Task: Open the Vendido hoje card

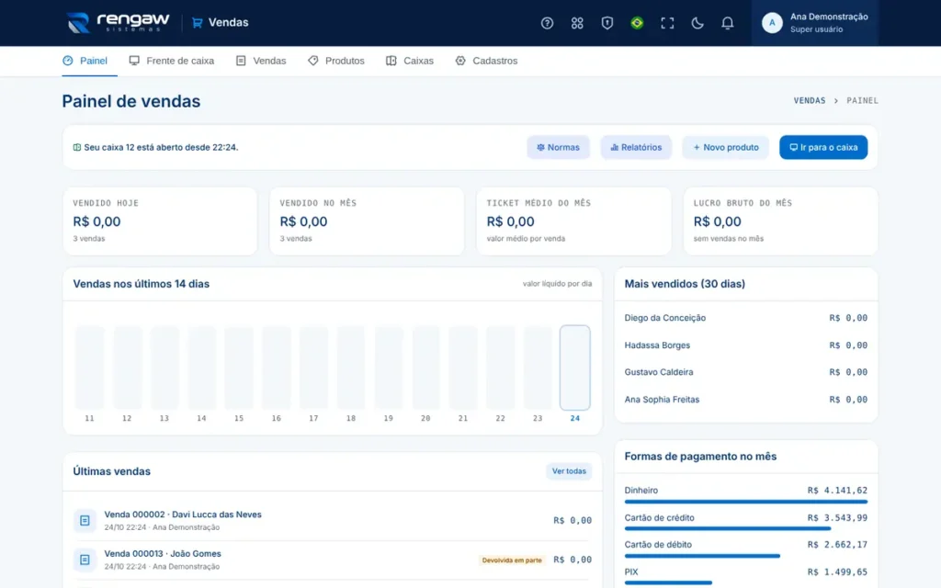Action: (x=160, y=220)
